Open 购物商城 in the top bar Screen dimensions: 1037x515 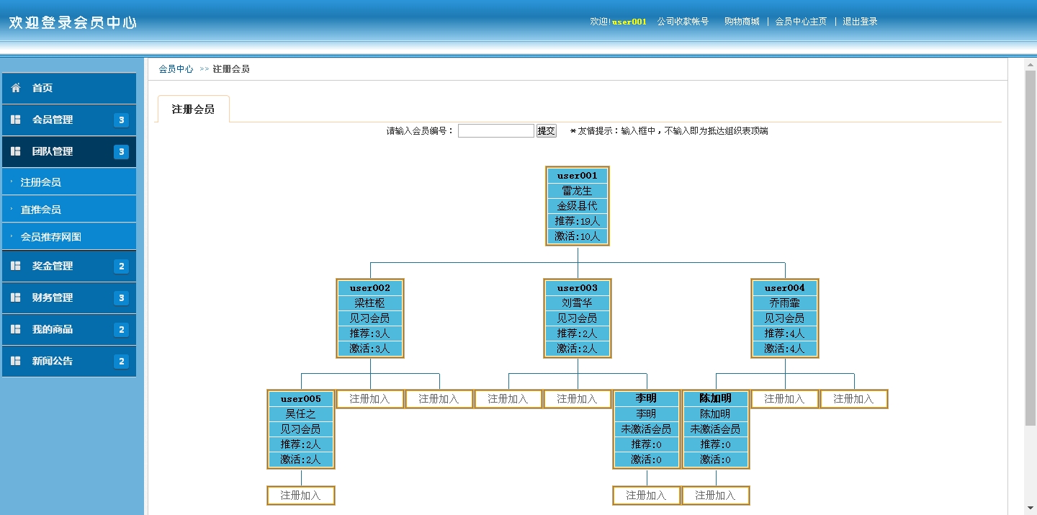click(742, 22)
